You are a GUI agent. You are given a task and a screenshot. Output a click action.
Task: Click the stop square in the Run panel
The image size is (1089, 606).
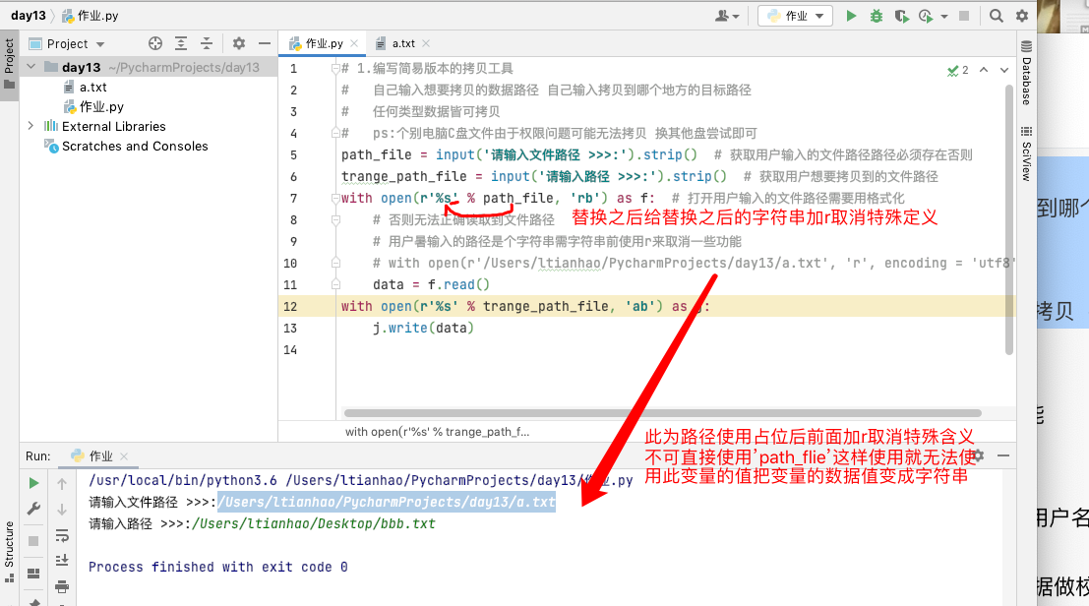point(33,540)
